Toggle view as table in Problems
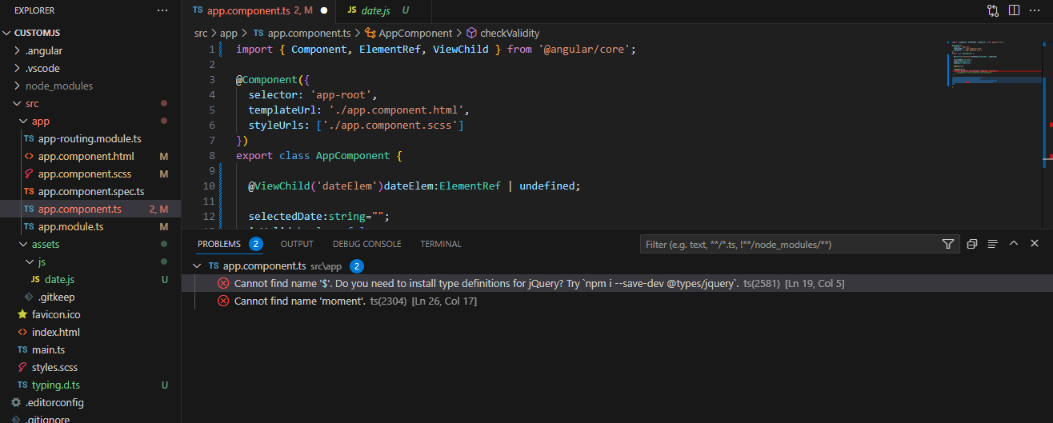Image resolution: width=1053 pixels, height=423 pixels. pos(993,244)
